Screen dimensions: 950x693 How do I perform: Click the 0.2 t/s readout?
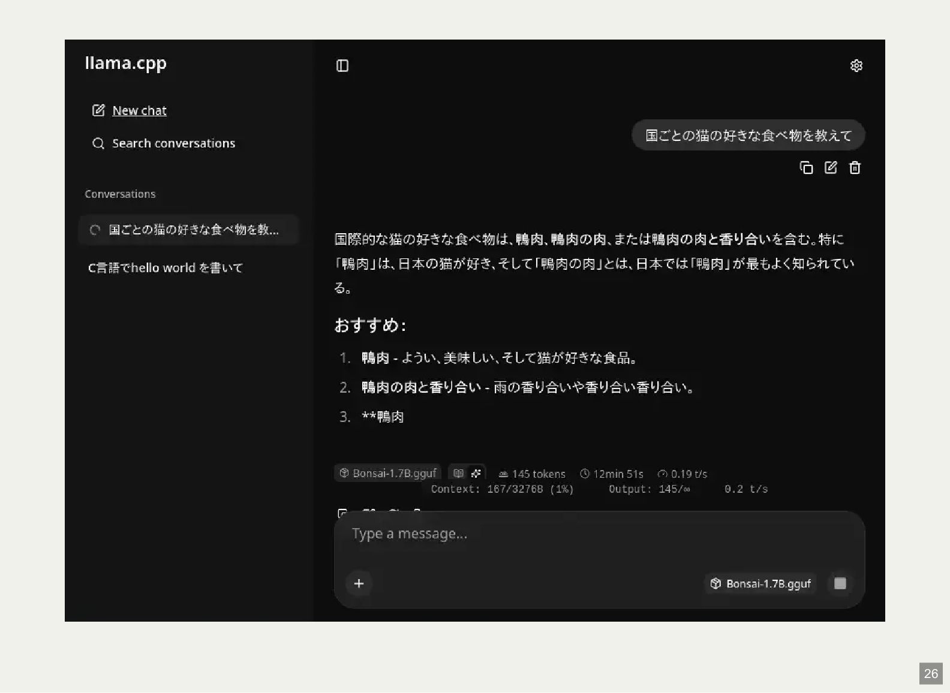point(746,489)
